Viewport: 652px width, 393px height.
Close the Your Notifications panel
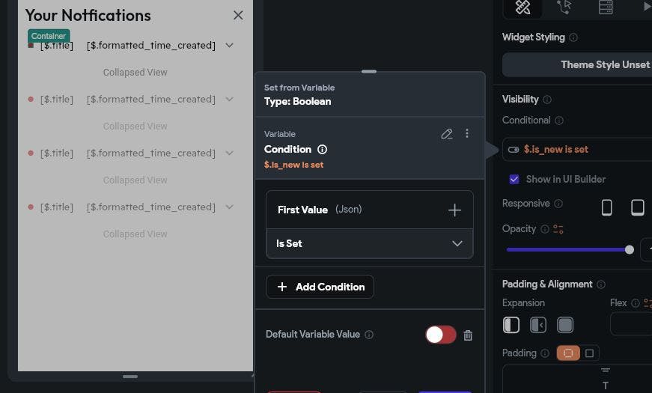(238, 15)
